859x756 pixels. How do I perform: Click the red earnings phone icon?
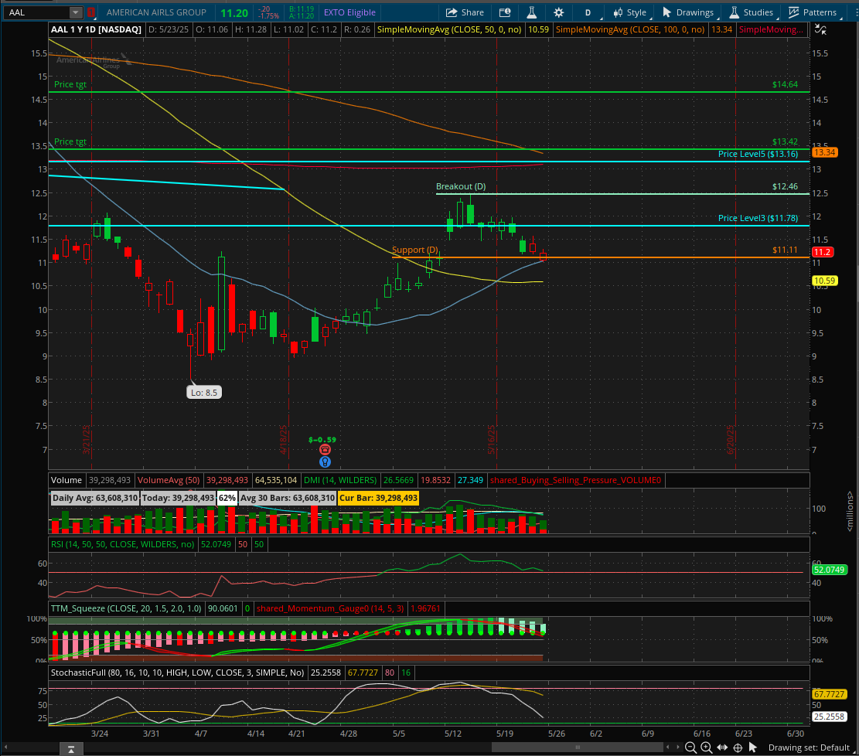325,450
